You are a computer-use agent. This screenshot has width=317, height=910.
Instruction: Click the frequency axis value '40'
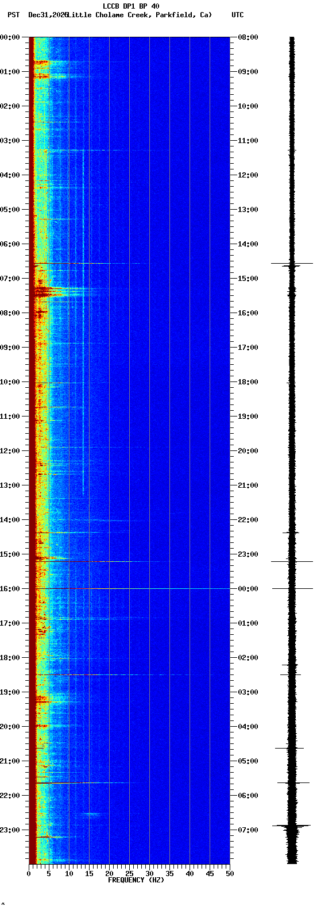tap(190, 874)
